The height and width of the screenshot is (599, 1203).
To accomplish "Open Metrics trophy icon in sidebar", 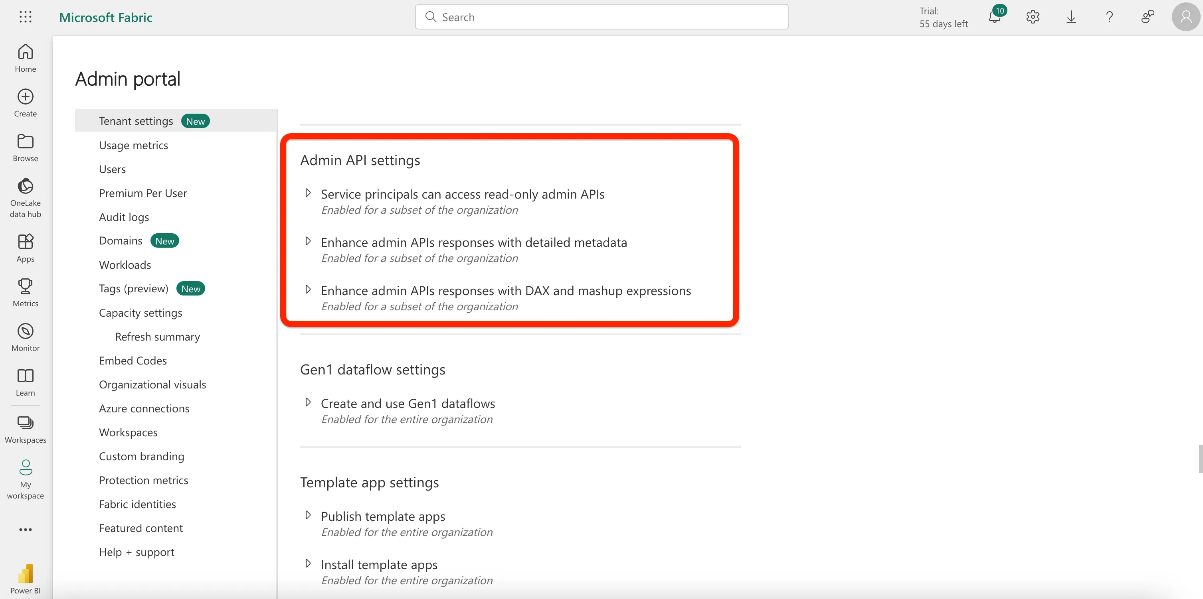I will point(26,292).
